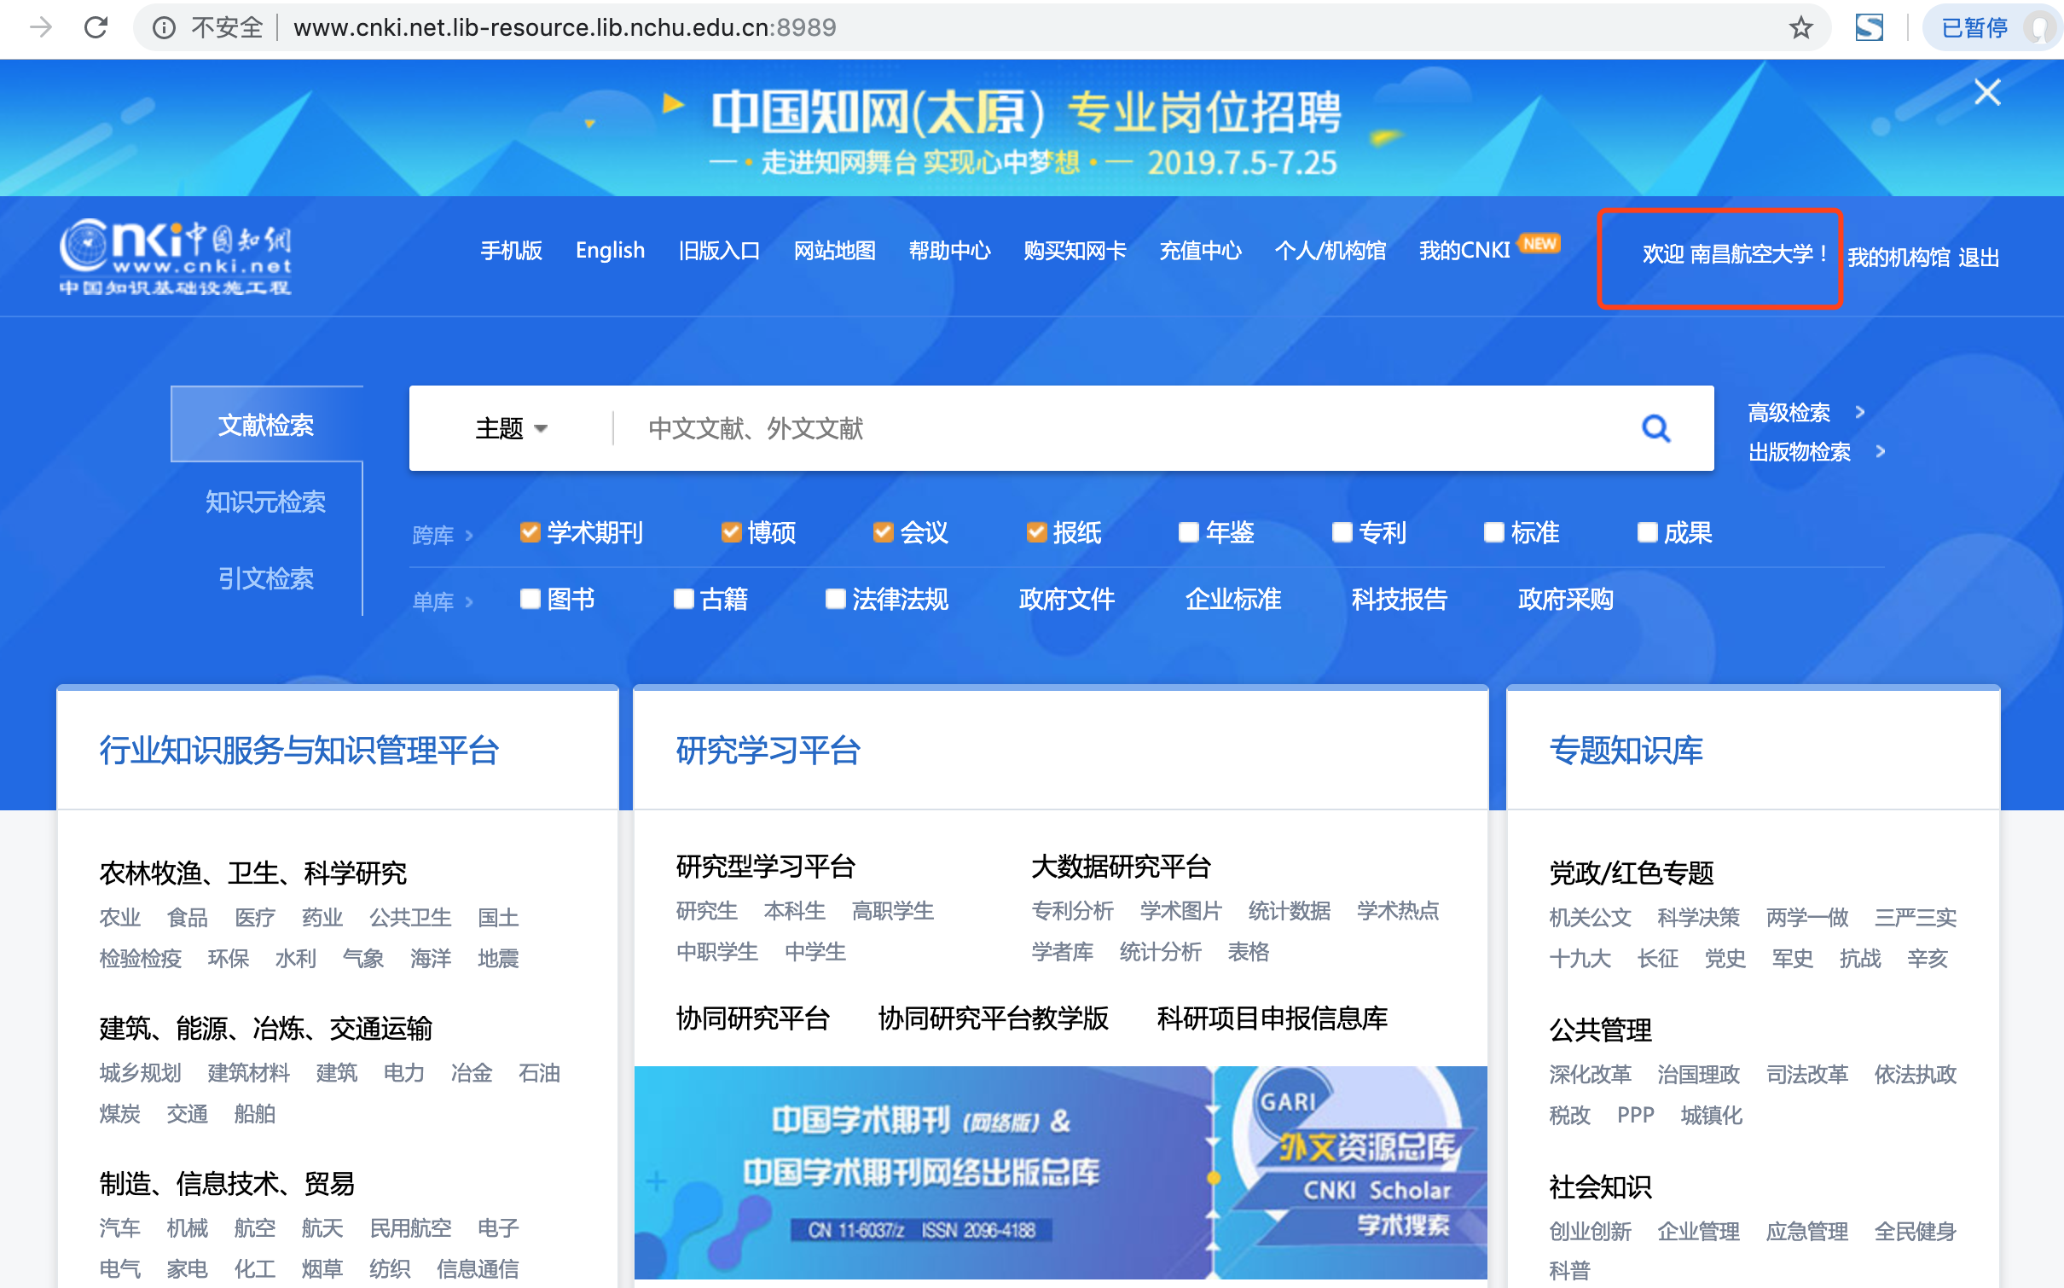Open 学者库 link

click(x=1062, y=951)
